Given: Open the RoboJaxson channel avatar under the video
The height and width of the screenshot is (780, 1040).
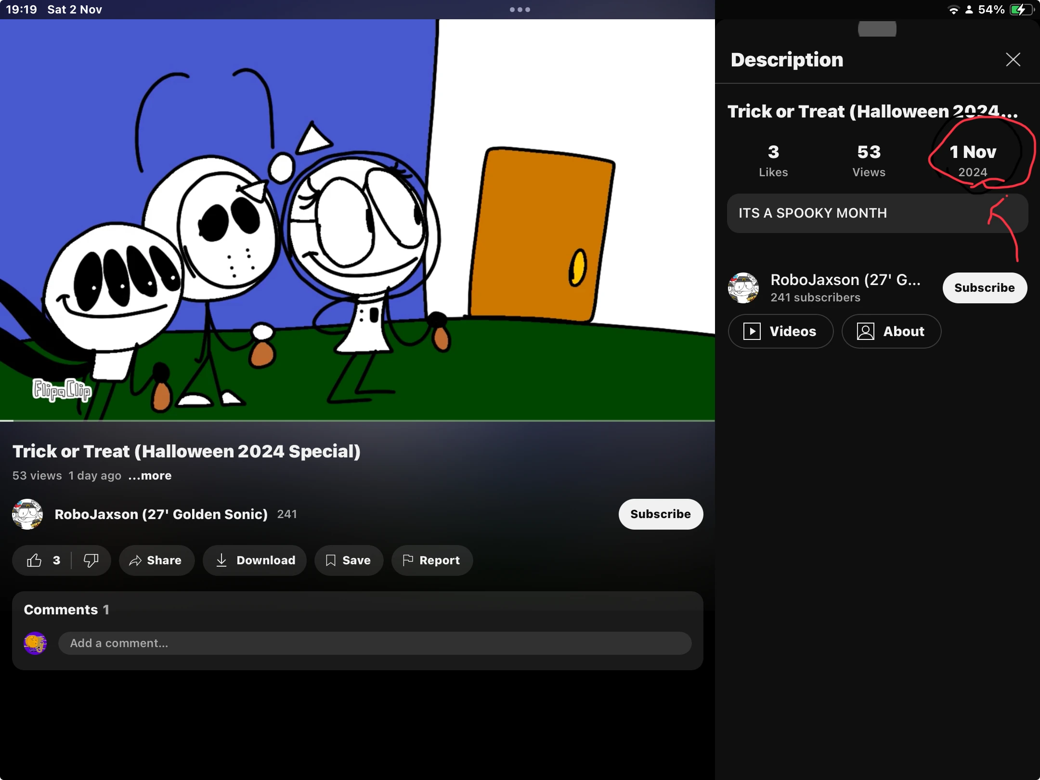Looking at the screenshot, I should click(x=27, y=514).
